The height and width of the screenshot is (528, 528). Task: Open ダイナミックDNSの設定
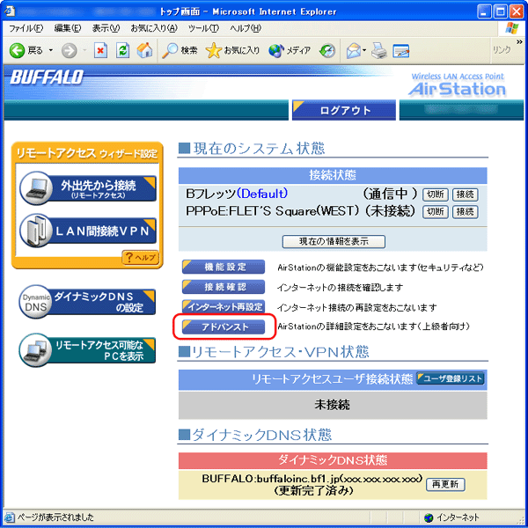pos(87,302)
